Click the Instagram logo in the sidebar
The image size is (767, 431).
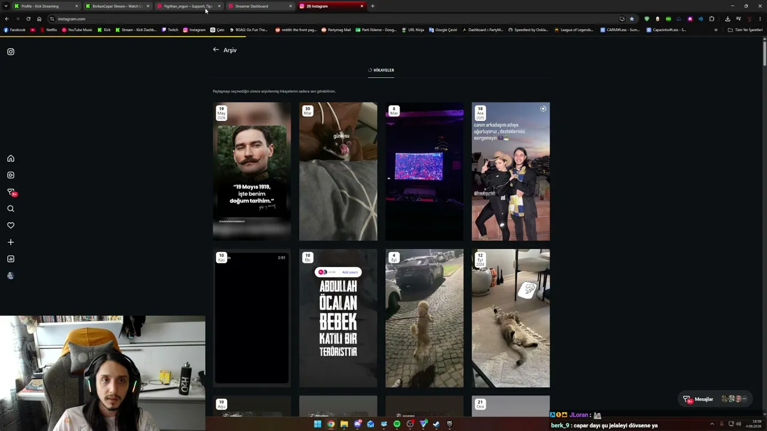(x=11, y=51)
